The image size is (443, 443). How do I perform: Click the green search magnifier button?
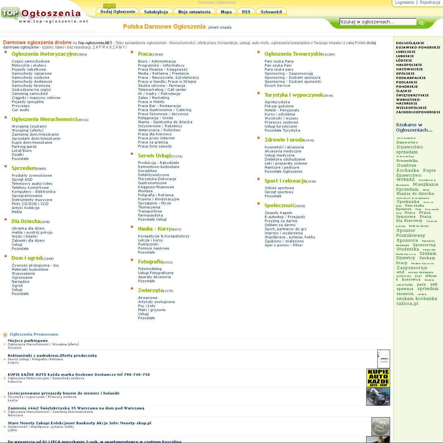421,23
